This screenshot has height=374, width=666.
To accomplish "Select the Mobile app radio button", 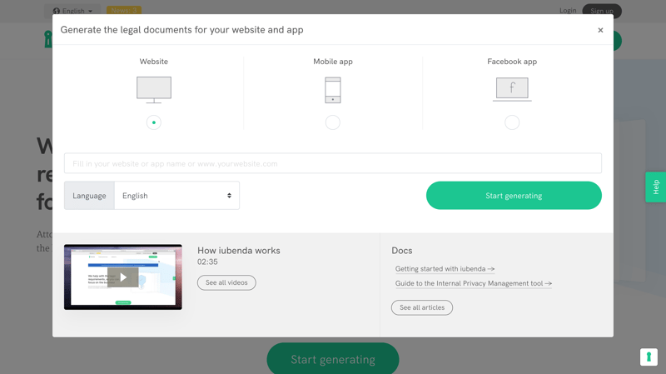I will pyautogui.click(x=333, y=122).
